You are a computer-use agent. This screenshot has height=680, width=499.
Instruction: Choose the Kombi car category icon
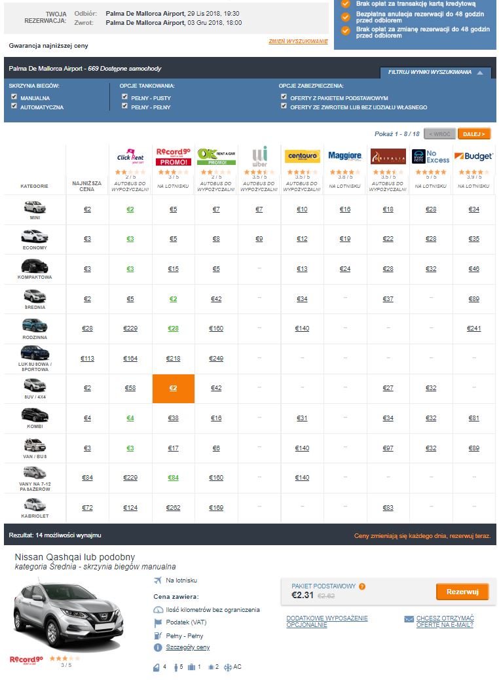pyautogui.click(x=35, y=416)
